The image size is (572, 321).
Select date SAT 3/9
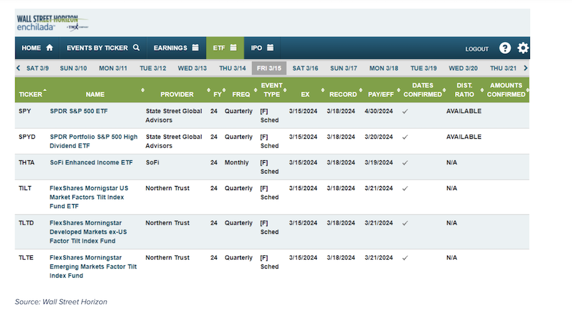point(37,68)
